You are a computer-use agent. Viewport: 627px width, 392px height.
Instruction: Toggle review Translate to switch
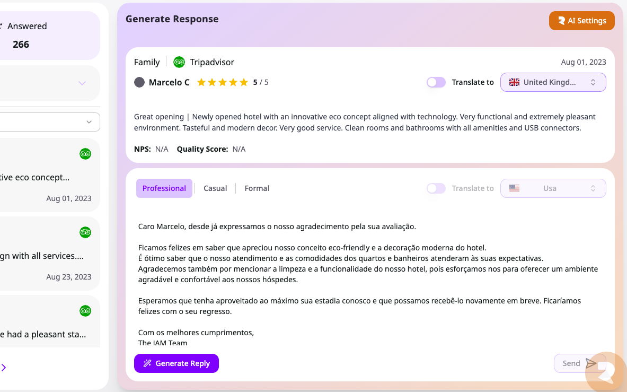436,82
